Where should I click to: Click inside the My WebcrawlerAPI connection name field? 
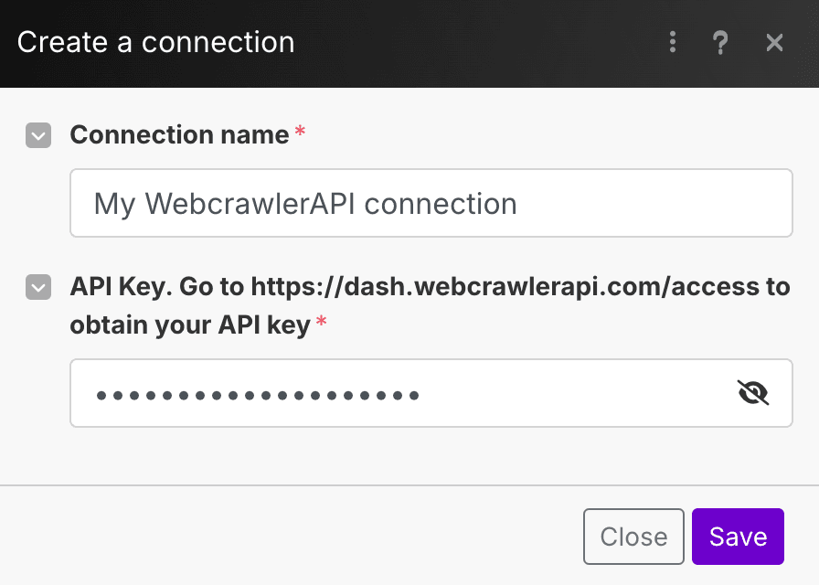pos(430,203)
